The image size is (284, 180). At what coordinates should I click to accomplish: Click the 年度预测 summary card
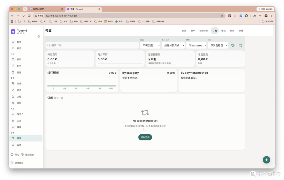pos(220,59)
